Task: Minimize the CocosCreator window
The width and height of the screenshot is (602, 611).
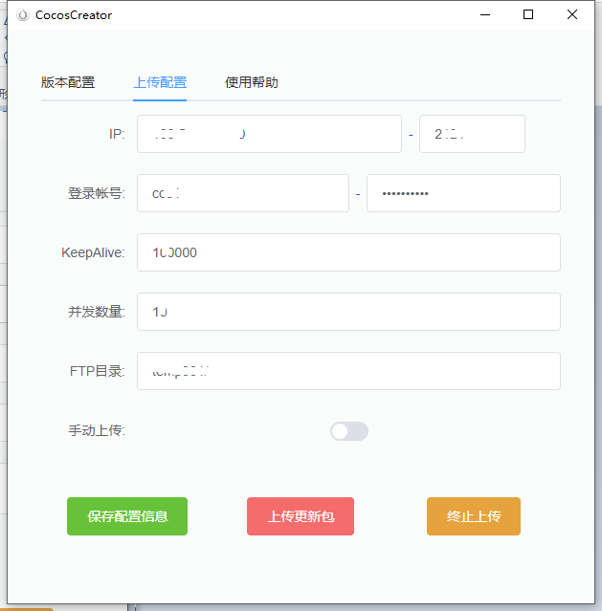Action: coord(485,14)
